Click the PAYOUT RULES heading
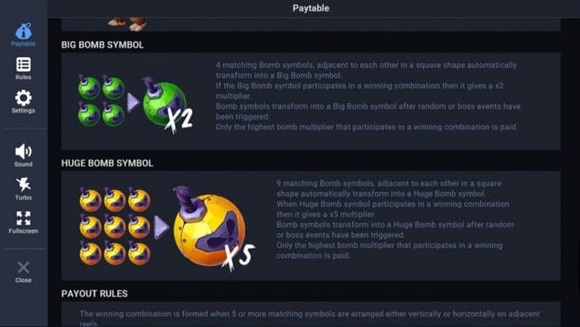The height and width of the screenshot is (327, 580). coord(94,293)
